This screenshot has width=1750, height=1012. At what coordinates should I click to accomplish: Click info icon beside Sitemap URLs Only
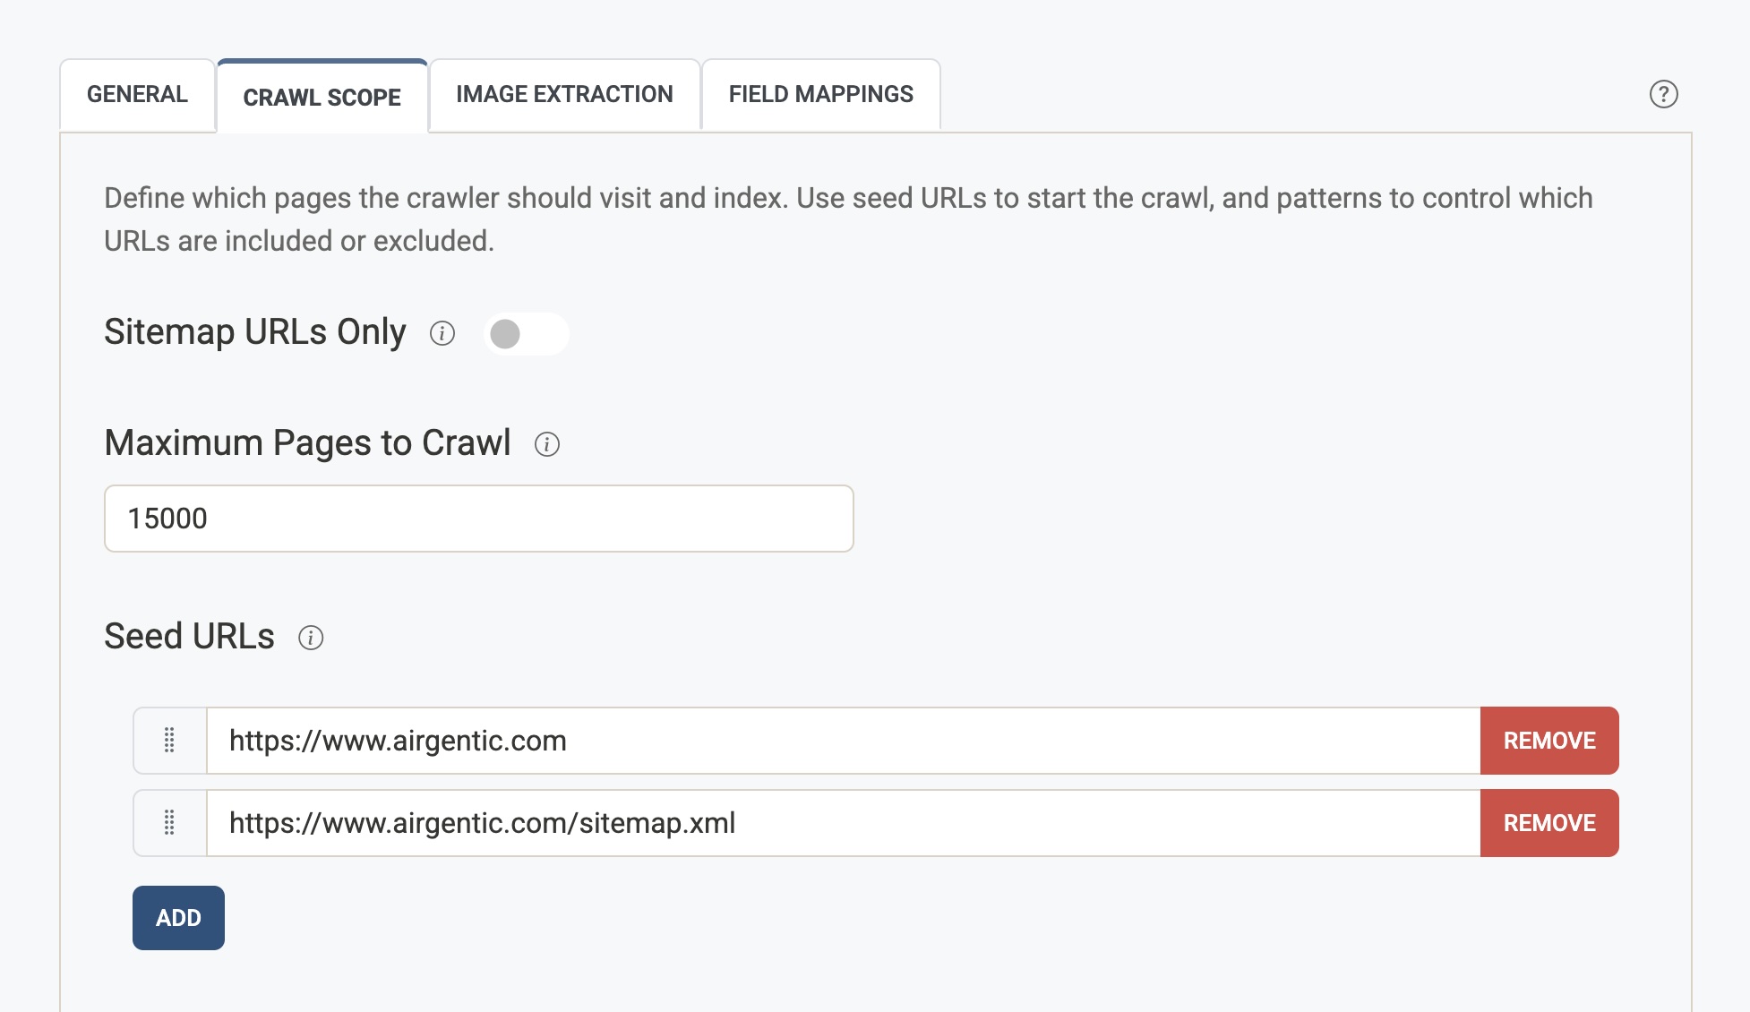(442, 333)
